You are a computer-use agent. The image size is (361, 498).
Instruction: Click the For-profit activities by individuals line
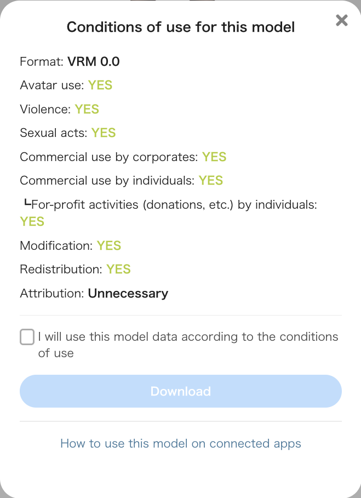pos(171,204)
